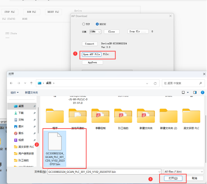Click 新建文件夹 new folder toolbar item
The image size is (207, 184).
pyautogui.click(x=31, y=92)
